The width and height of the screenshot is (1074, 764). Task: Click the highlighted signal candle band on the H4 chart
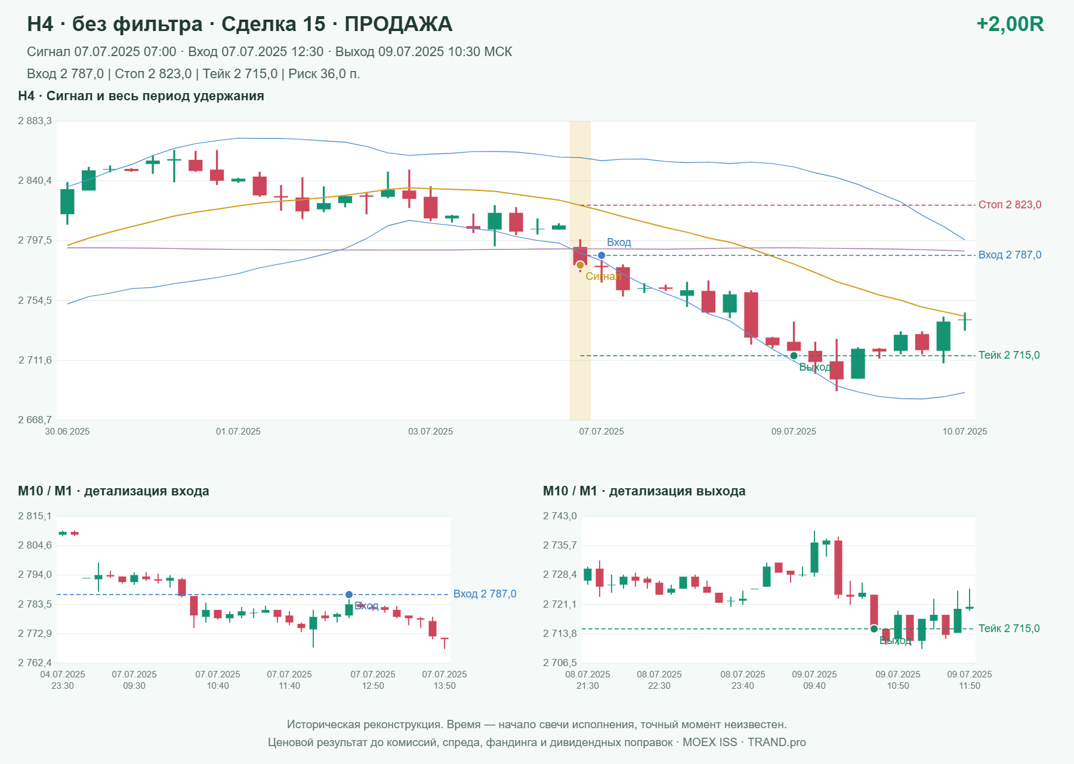click(580, 270)
